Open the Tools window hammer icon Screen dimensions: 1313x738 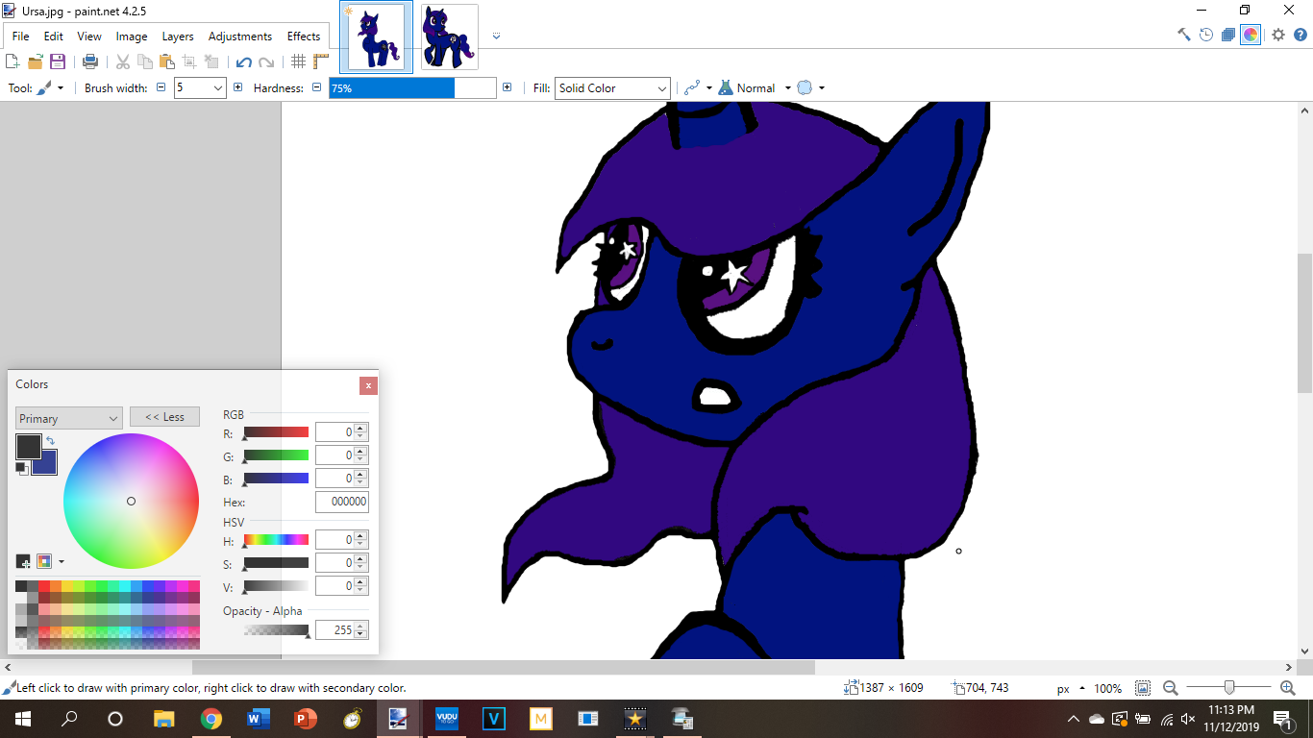pos(1184,35)
